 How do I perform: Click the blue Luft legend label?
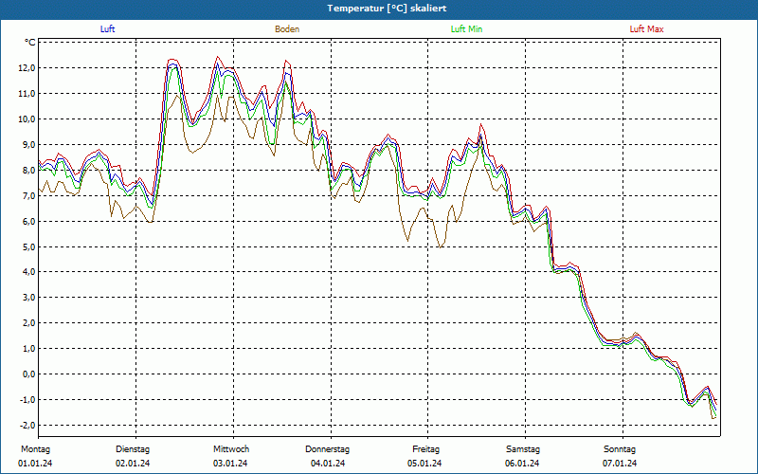(107, 29)
